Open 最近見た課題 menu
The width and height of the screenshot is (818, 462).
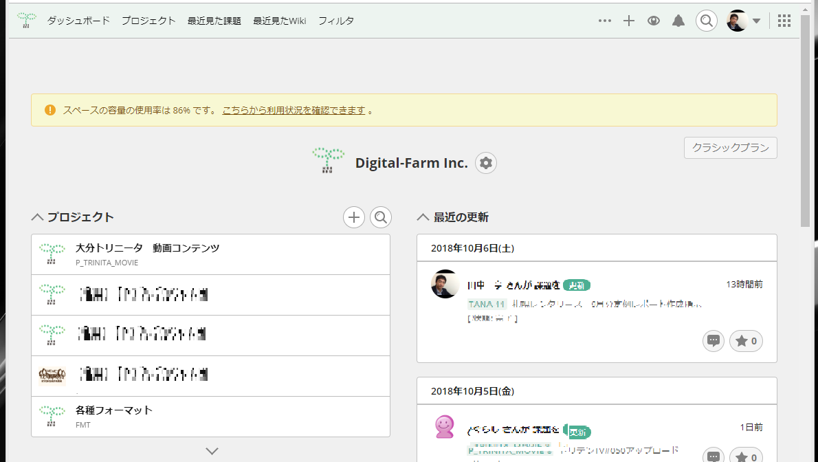click(214, 21)
